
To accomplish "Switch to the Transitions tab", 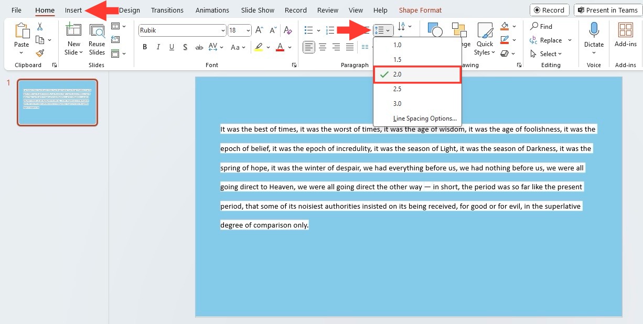I will pyautogui.click(x=167, y=10).
